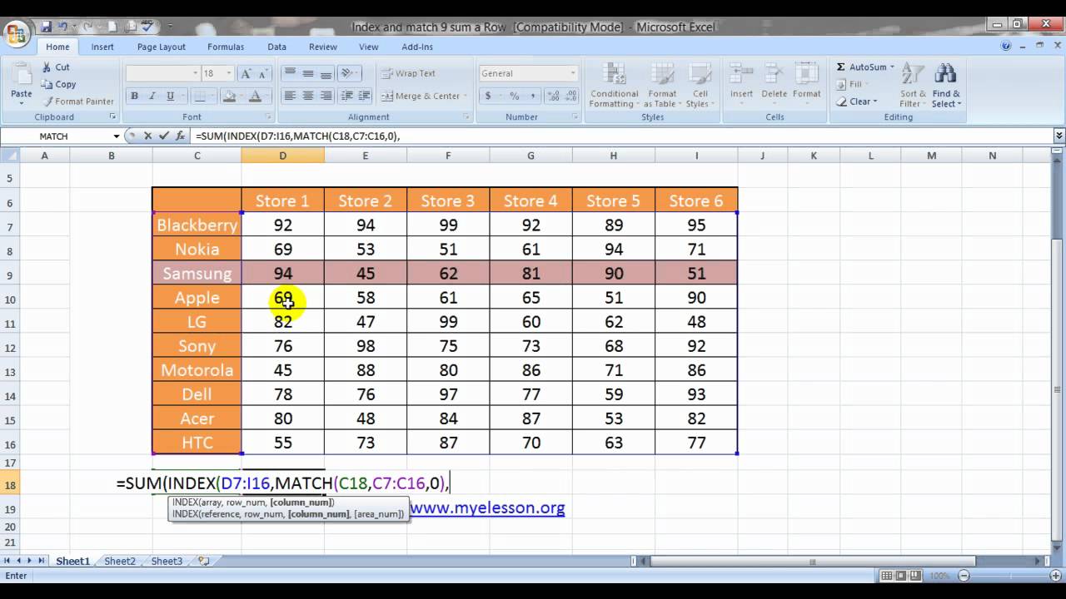Open fill color swatch button
The width and height of the screenshot is (1066, 599).
pyautogui.click(x=229, y=96)
